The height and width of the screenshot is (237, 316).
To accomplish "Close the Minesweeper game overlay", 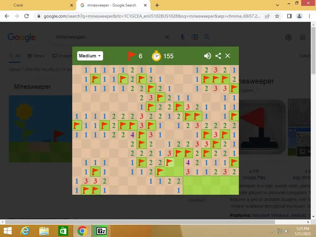I will (x=227, y=56).
